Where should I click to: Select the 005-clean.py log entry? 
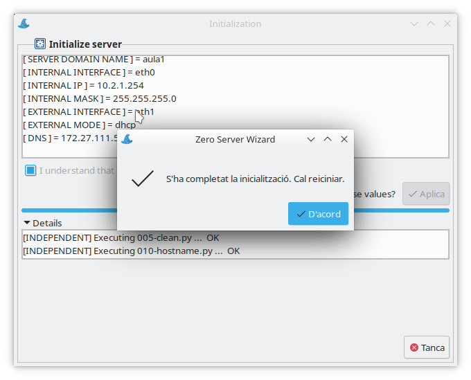(121, 237)
